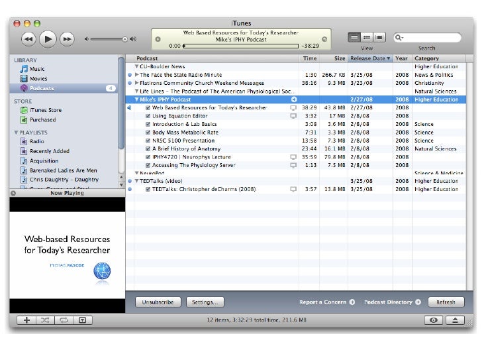
Task: Click the max-volume speaker icon
Action: tap(133, 39)
